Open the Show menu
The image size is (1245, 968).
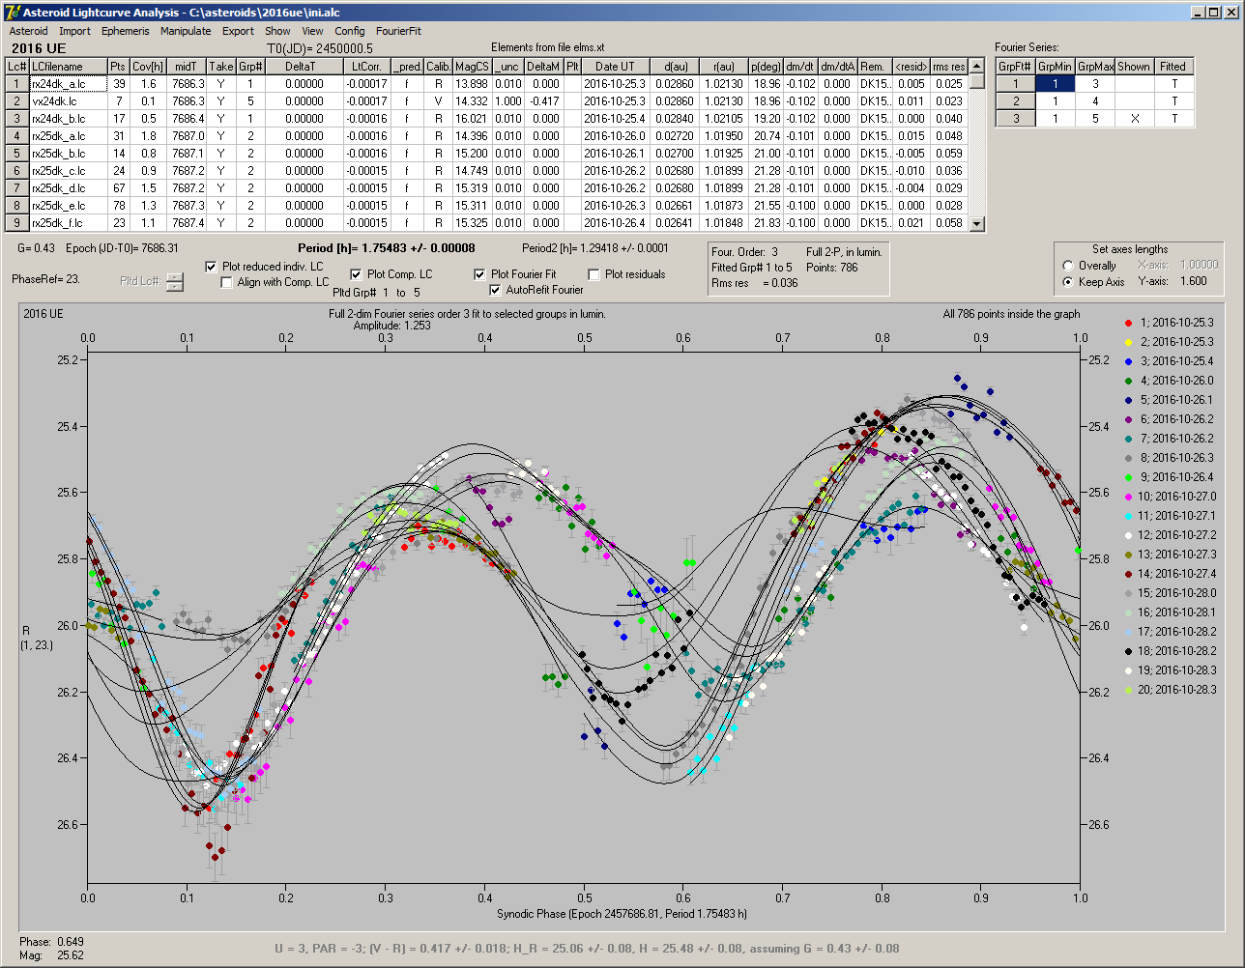point(277,31)
